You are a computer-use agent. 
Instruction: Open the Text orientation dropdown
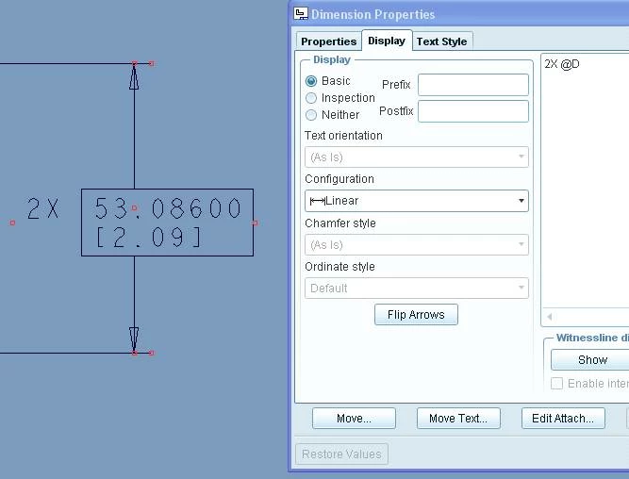pyautogui.click(x=417, y=157)
